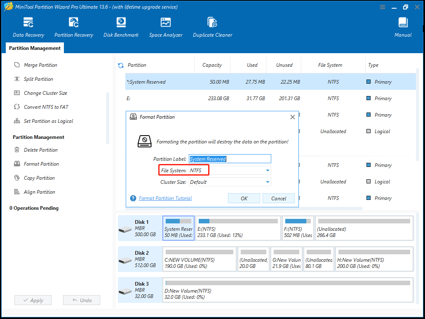Select G:New Volume block on Disk 2

coord(286,259)
